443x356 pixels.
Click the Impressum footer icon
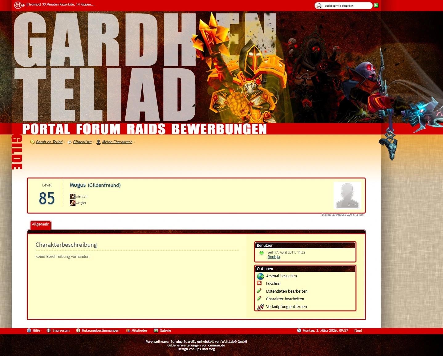coord(49,330)
